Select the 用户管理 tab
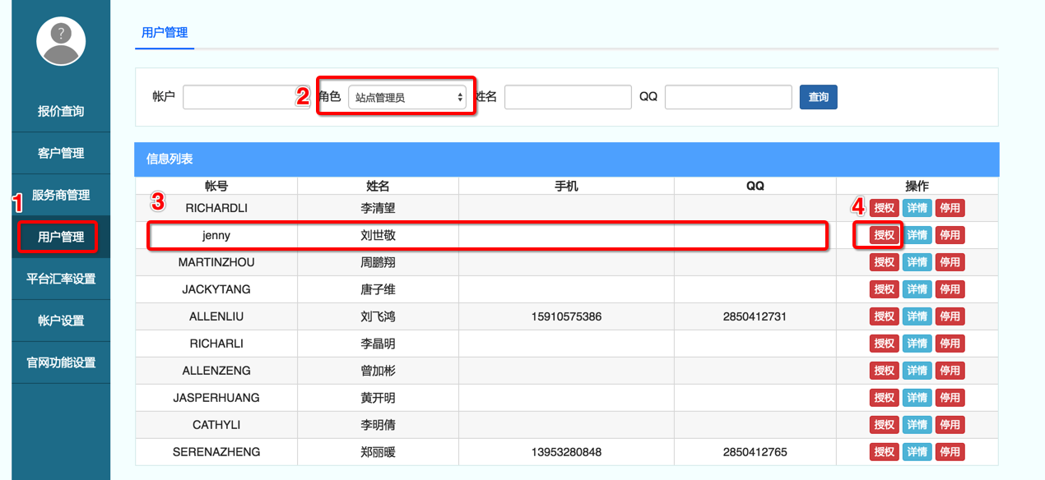1045x480 pixels. (165, 33)
